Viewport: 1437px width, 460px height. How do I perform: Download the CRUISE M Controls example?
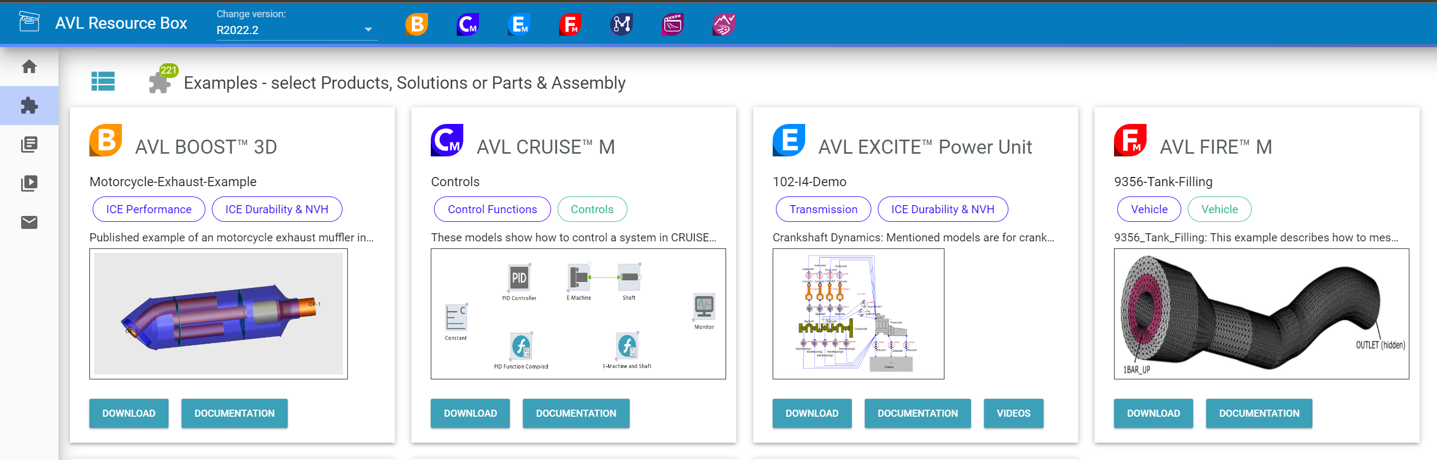click(470, 413)
